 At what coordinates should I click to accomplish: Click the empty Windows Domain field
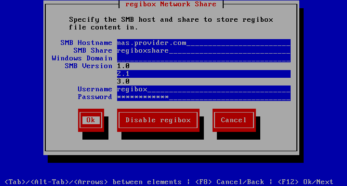(203, 58)
